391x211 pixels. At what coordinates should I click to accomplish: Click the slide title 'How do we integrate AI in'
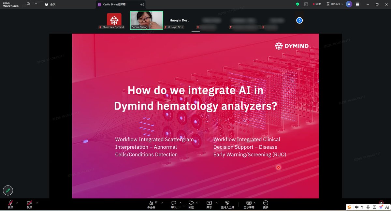[195, 90]
